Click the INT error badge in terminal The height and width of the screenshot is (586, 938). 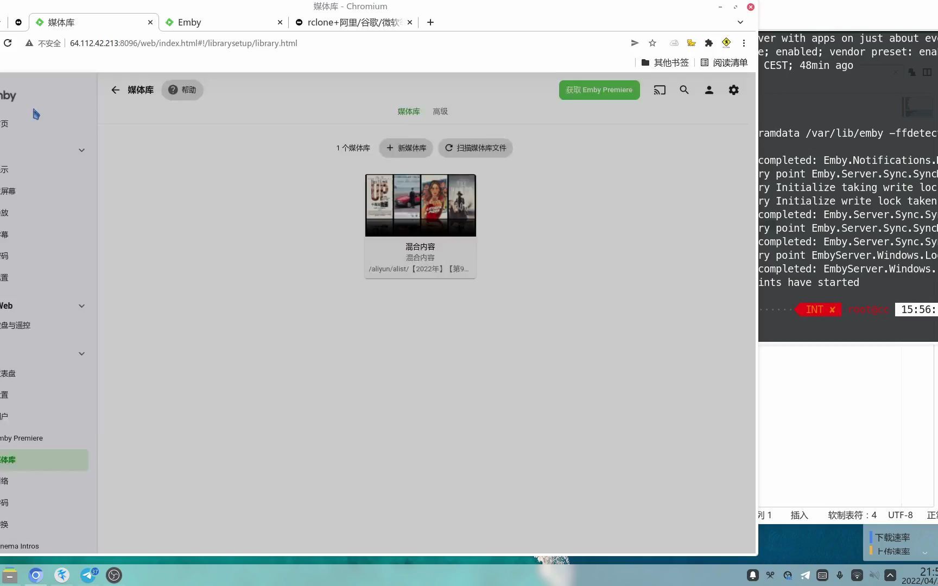point(819,309)
